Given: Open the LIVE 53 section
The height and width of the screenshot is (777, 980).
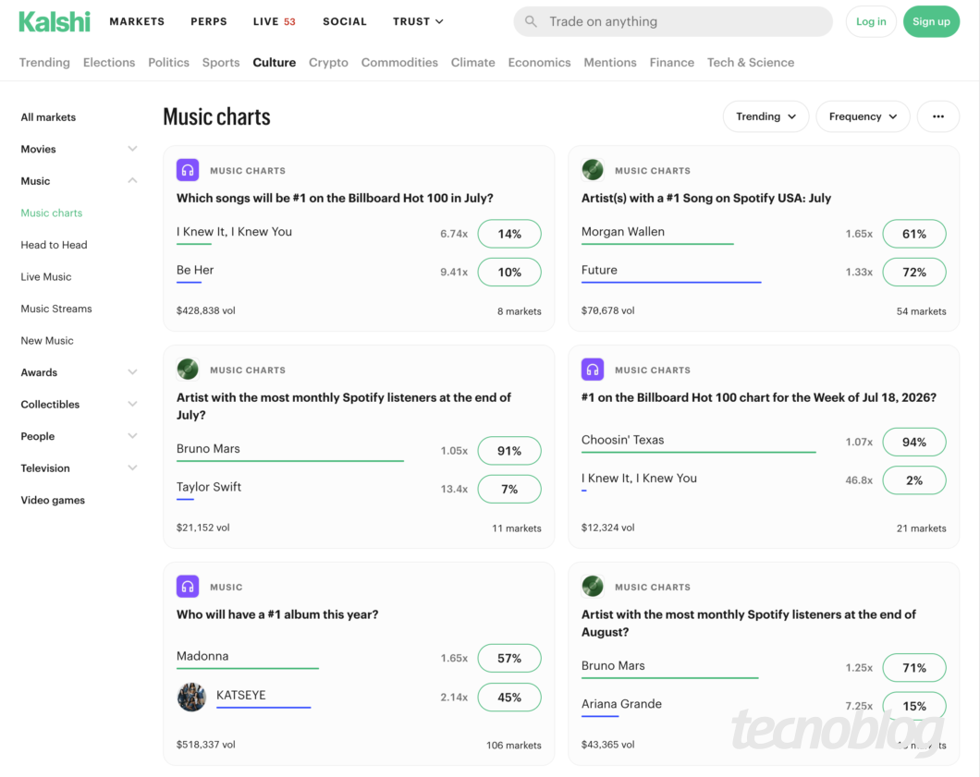Looking at the screenshot, I should point(274,21).
